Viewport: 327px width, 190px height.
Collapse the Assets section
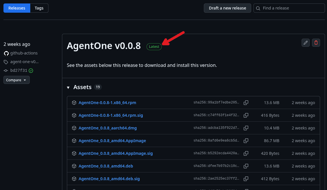click(x=68, y=87)
